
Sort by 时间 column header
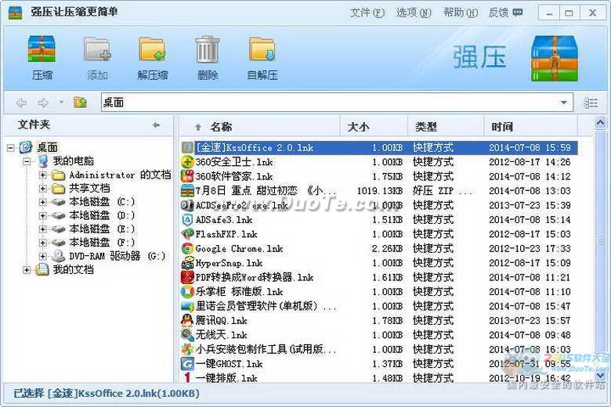pyautogui.click(x=502, y=127)
